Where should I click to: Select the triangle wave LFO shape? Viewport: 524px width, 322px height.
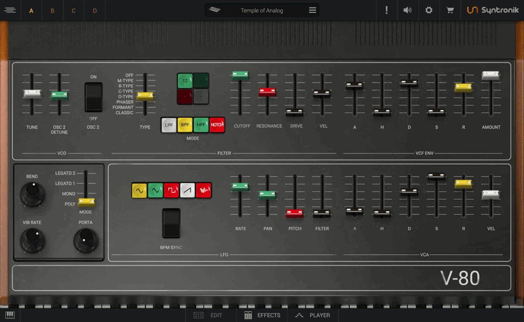155,190
